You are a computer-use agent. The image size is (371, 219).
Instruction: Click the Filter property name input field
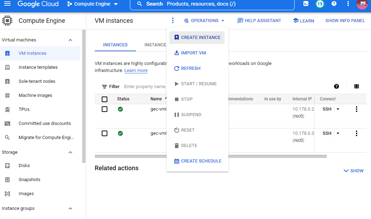(145, 87)
